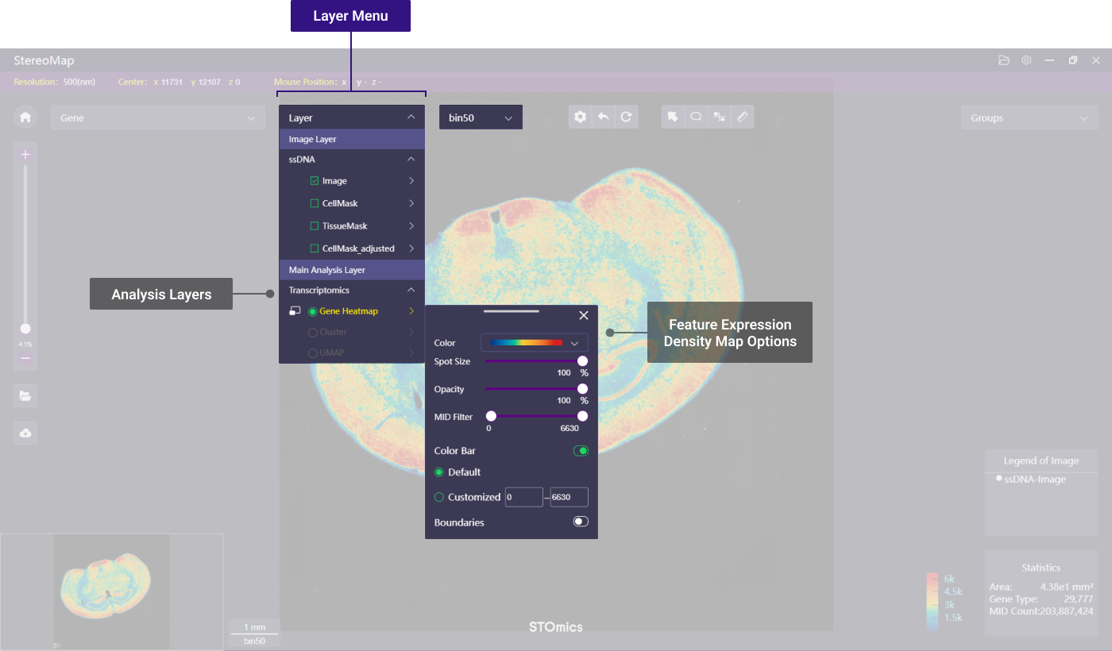Enable the TissueMask layer checkbox
This screenshot has height=651, width=1112.
[315, 226]
